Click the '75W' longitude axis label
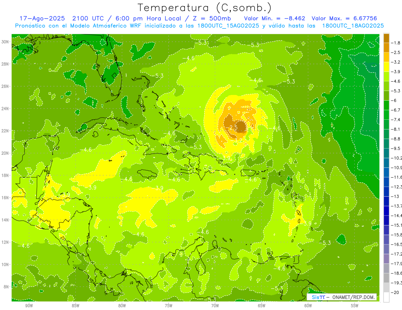Viewport: 402px width, 310px height. (x=169, y=306)
